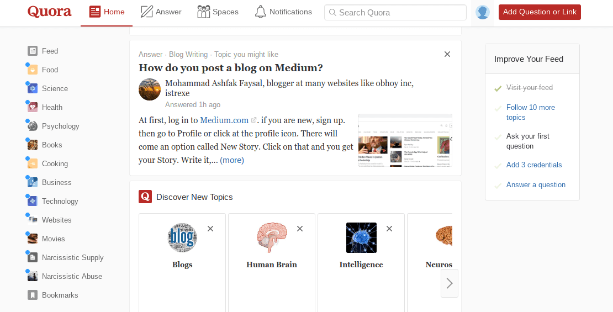Open the Blogs topic title
The image size is (613, 312).
[x=182, y=265]
